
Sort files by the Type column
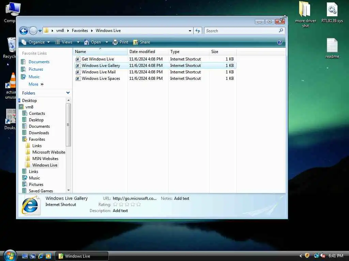click(189, 52)
